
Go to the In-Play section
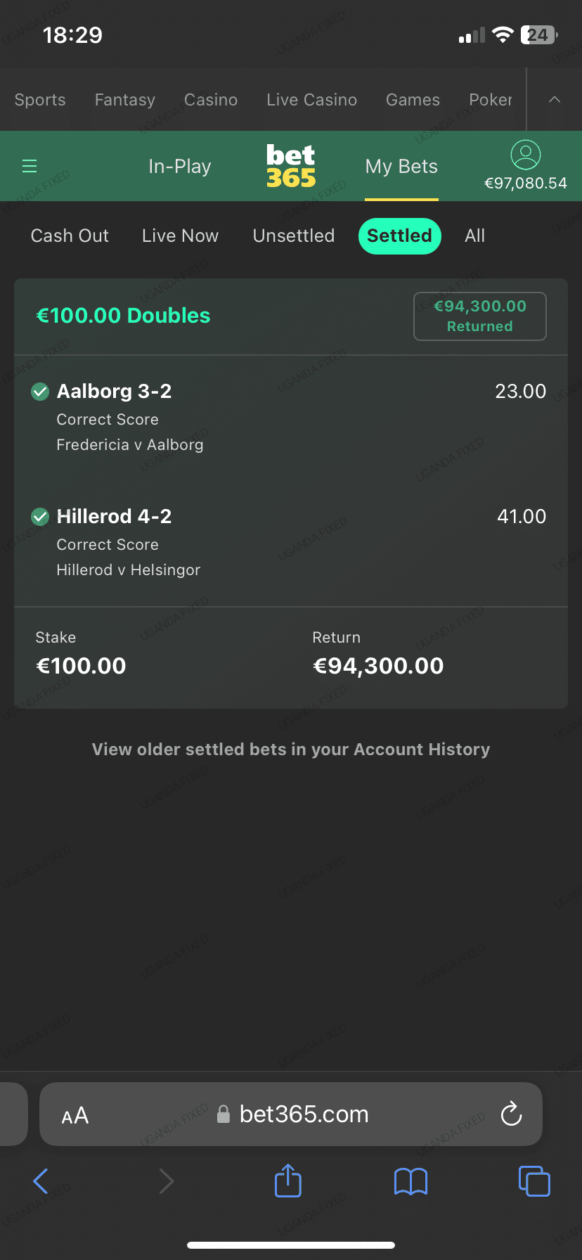(180, 167)
